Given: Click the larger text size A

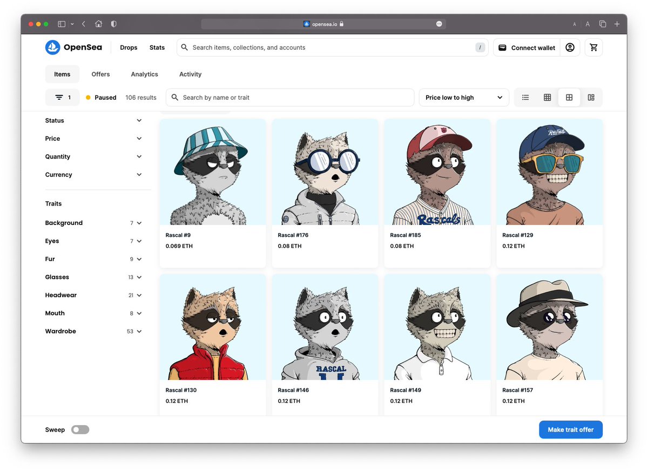Looking at the screenshot, I should (x=588, y=24).
